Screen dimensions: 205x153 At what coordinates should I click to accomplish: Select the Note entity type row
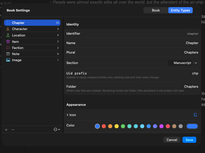[32, 54]
